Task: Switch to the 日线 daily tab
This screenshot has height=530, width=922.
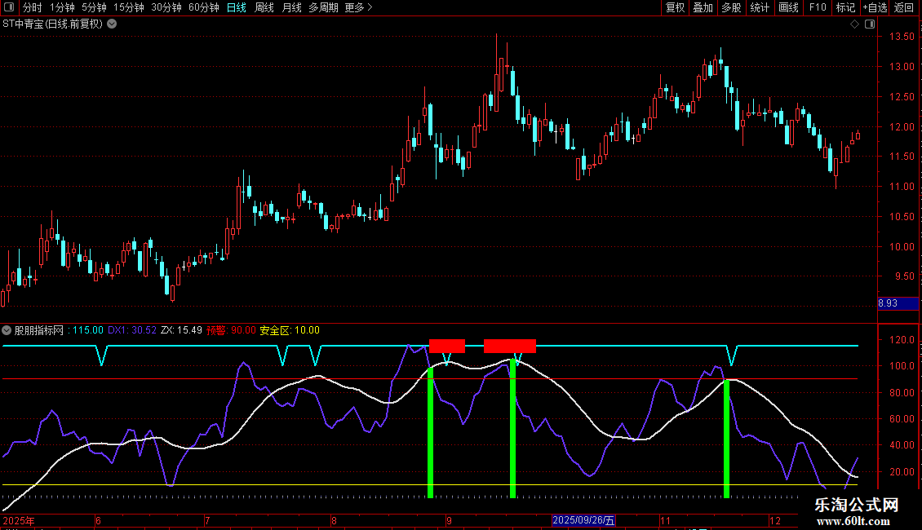Action: [x=237, y=7]
